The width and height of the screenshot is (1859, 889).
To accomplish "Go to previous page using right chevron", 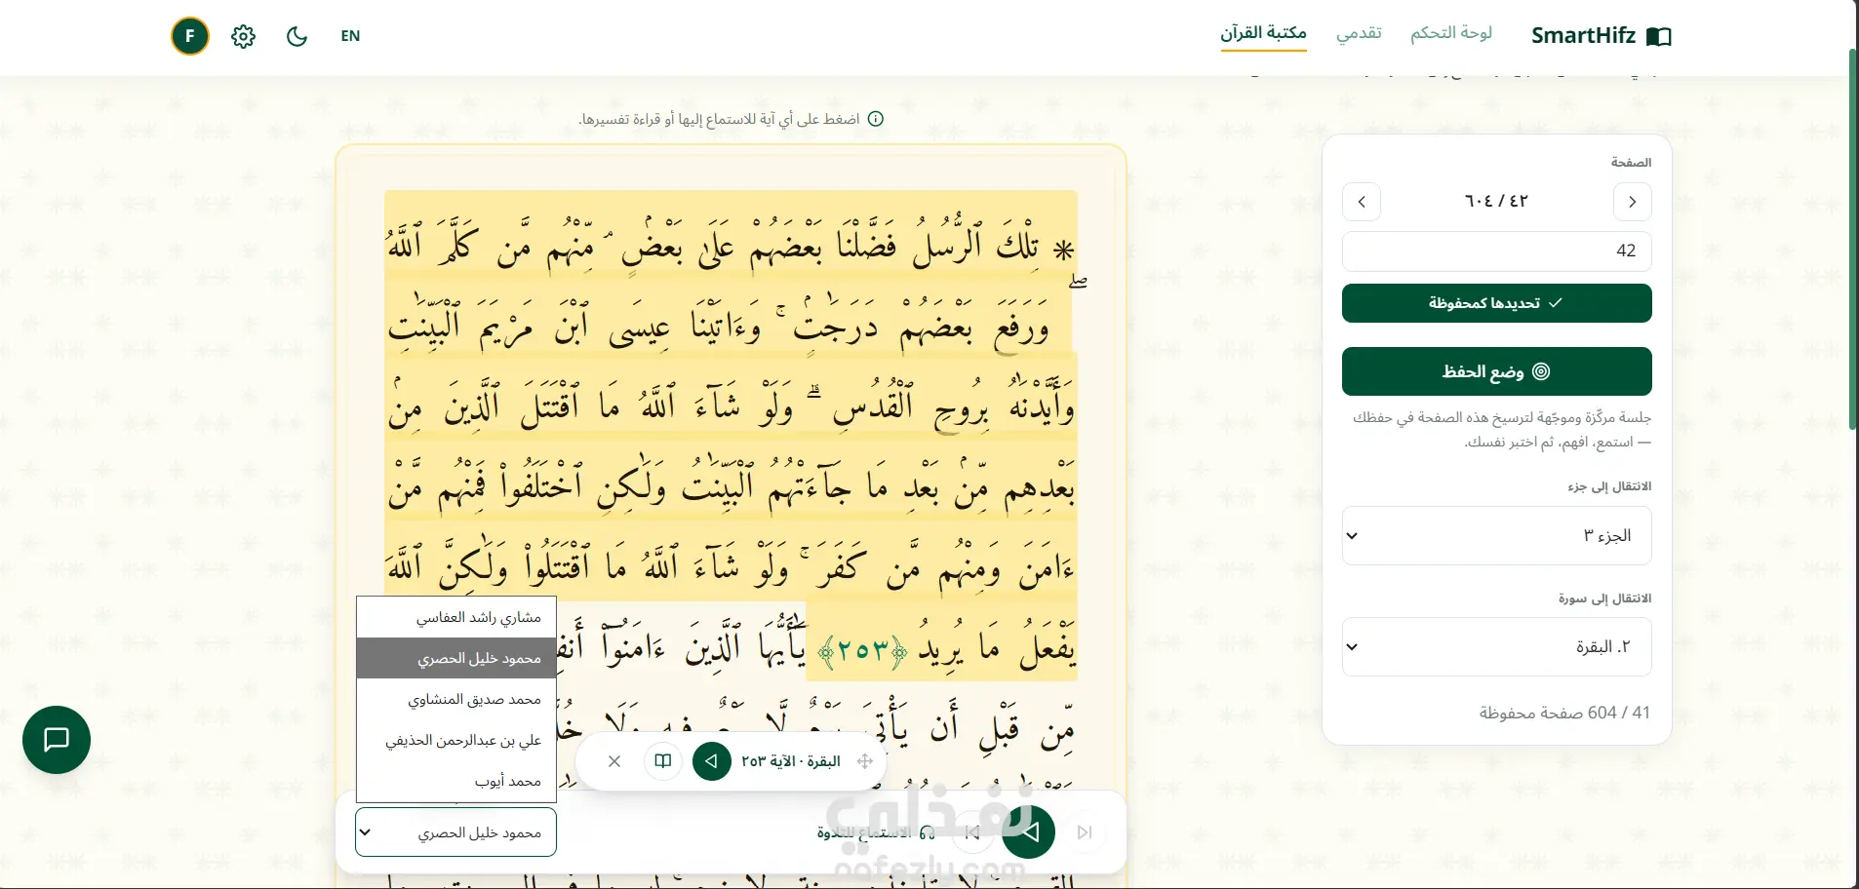I will point(1633,202).
